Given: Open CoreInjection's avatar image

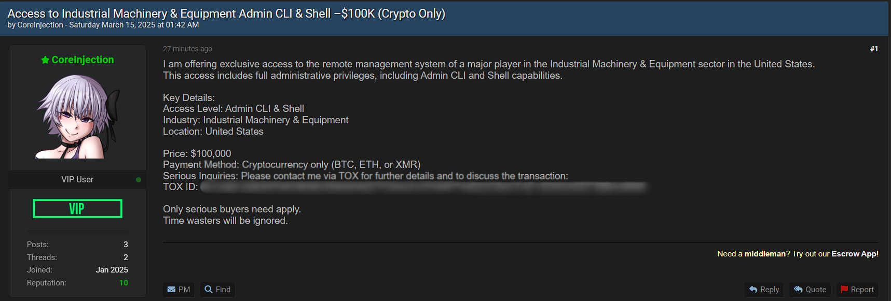Looking at the screenshot, I should pos(77,117).
